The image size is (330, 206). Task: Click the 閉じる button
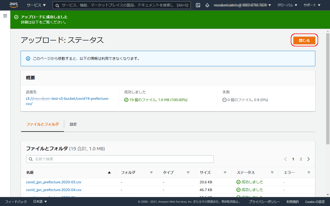[304, 40]
